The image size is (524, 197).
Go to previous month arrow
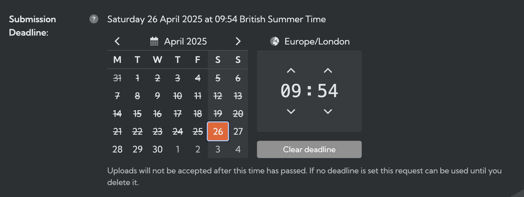click(117, 41)
